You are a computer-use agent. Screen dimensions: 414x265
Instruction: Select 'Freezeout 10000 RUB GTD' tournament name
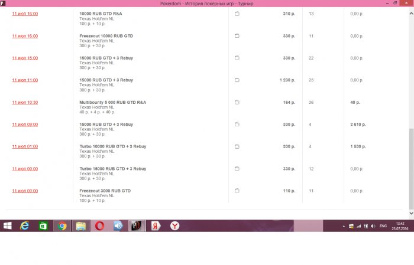pos(106,36)
